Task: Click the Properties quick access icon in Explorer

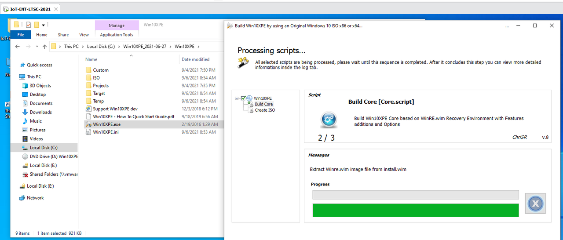Action: tap(29, 25)
